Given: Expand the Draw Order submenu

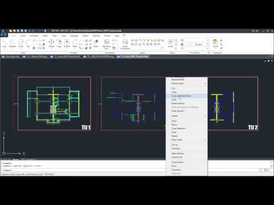Looking at the screenshot, I should tap(187, 140).
